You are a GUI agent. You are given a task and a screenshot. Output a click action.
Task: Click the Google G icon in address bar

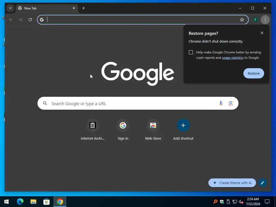click(x=42, y=19)
